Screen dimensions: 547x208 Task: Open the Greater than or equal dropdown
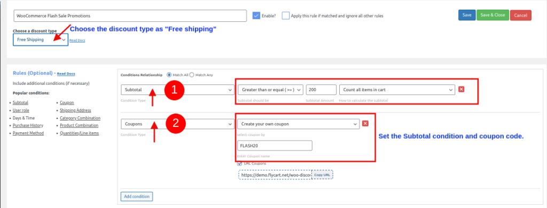click(270, 90)
